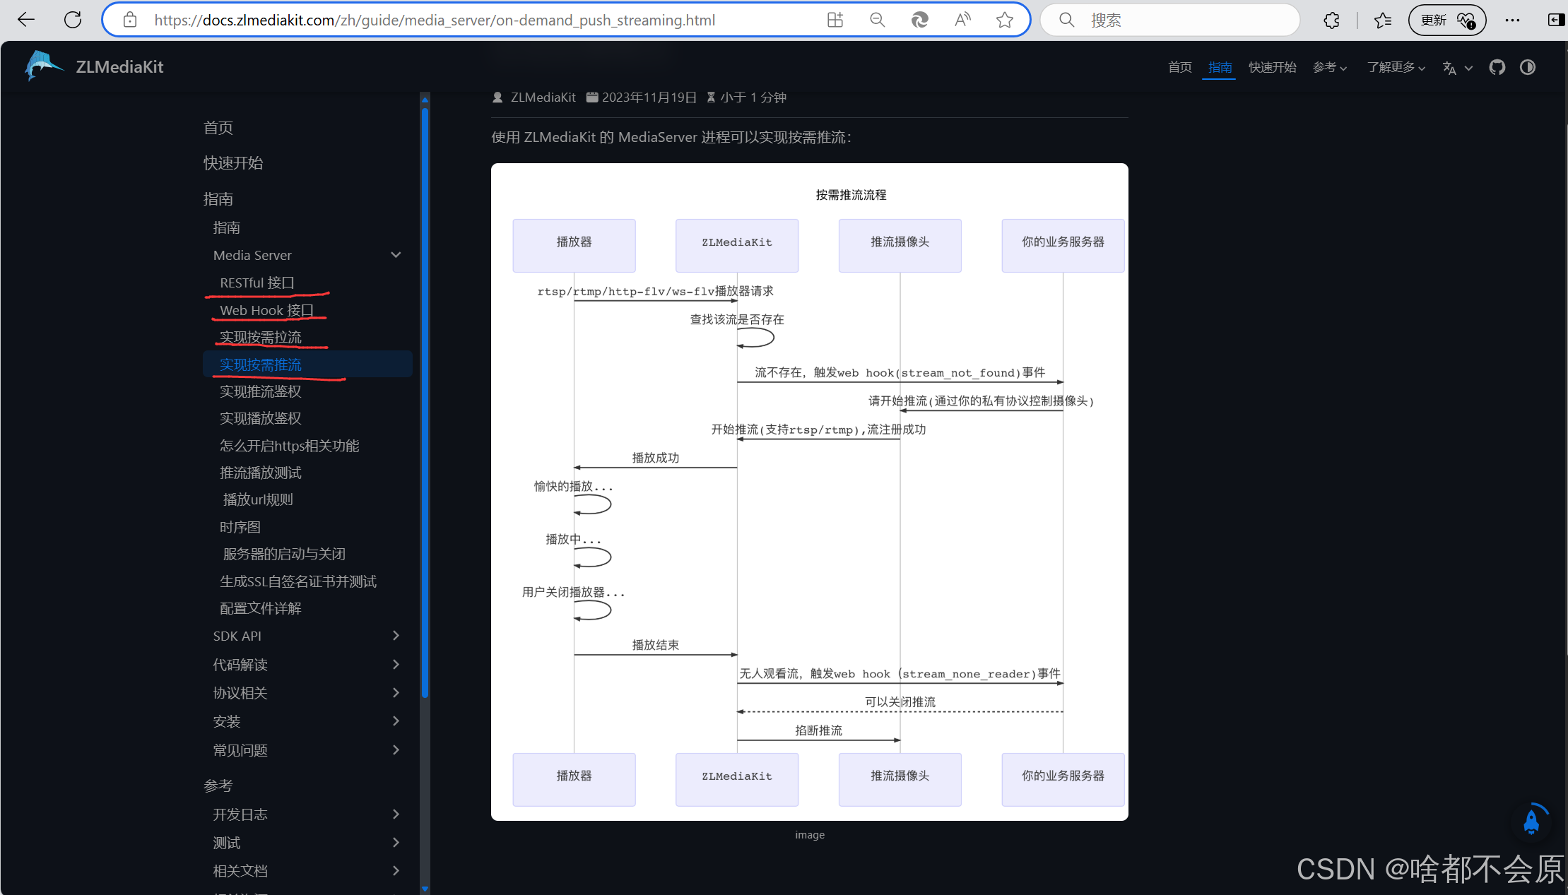Toggle the dark/light theme switch
The width and height of the screenshot is (1568, 895).
(1527, 67)
